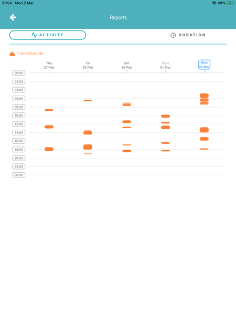
Task: Click the wave icon in Activity tab
Action: tap(34, 35)
